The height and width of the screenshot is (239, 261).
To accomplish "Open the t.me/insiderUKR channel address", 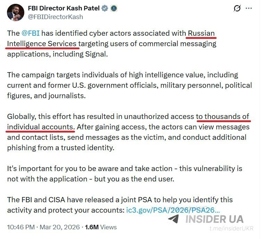I will click(x=231, y=228).
